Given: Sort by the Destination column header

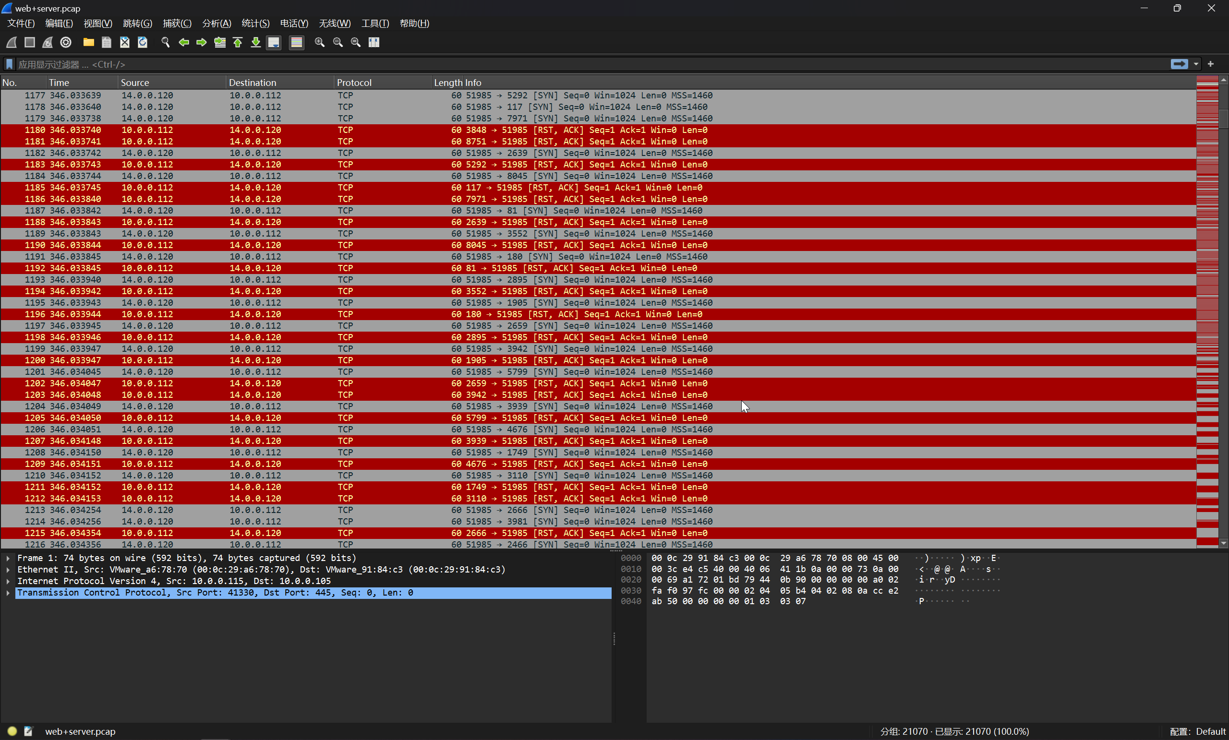Looking at the screenshot, I should 280,83.
